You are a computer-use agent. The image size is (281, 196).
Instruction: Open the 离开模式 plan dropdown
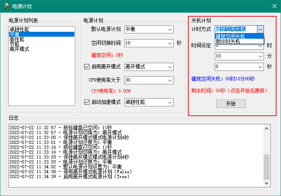tap(149, 67)
